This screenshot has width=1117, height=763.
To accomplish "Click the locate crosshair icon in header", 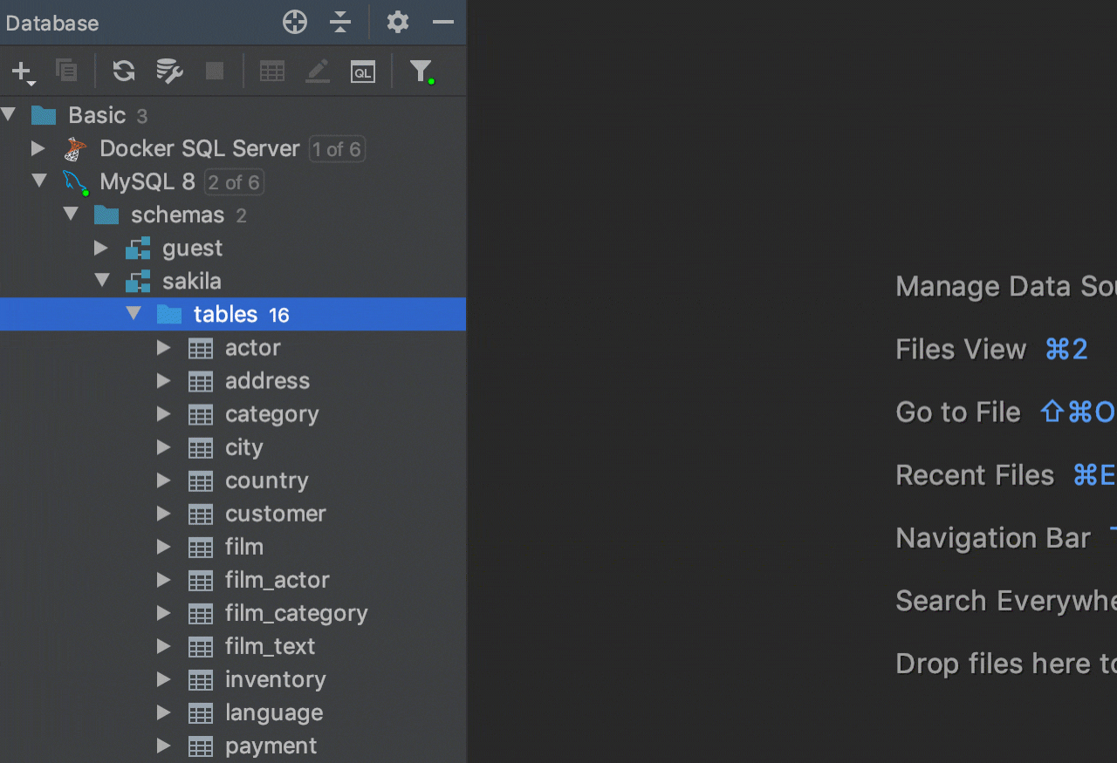I will point(295,23).
